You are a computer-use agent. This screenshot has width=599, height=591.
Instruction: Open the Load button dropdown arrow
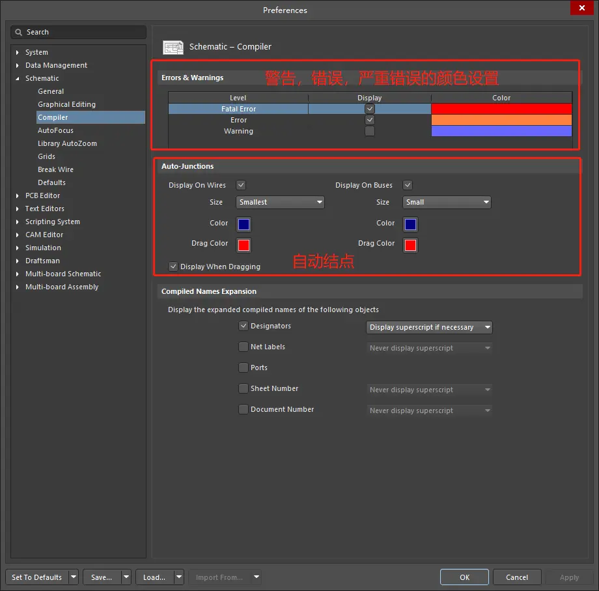tap(179, 577)
